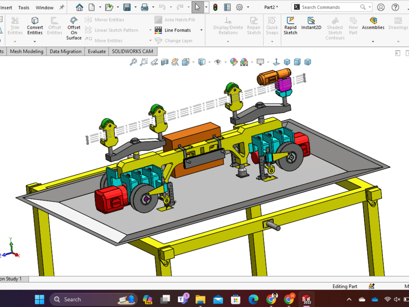409x307 pixels.
Task: Click the status bar rebuild icon near Editing Part
Action: 372,287
